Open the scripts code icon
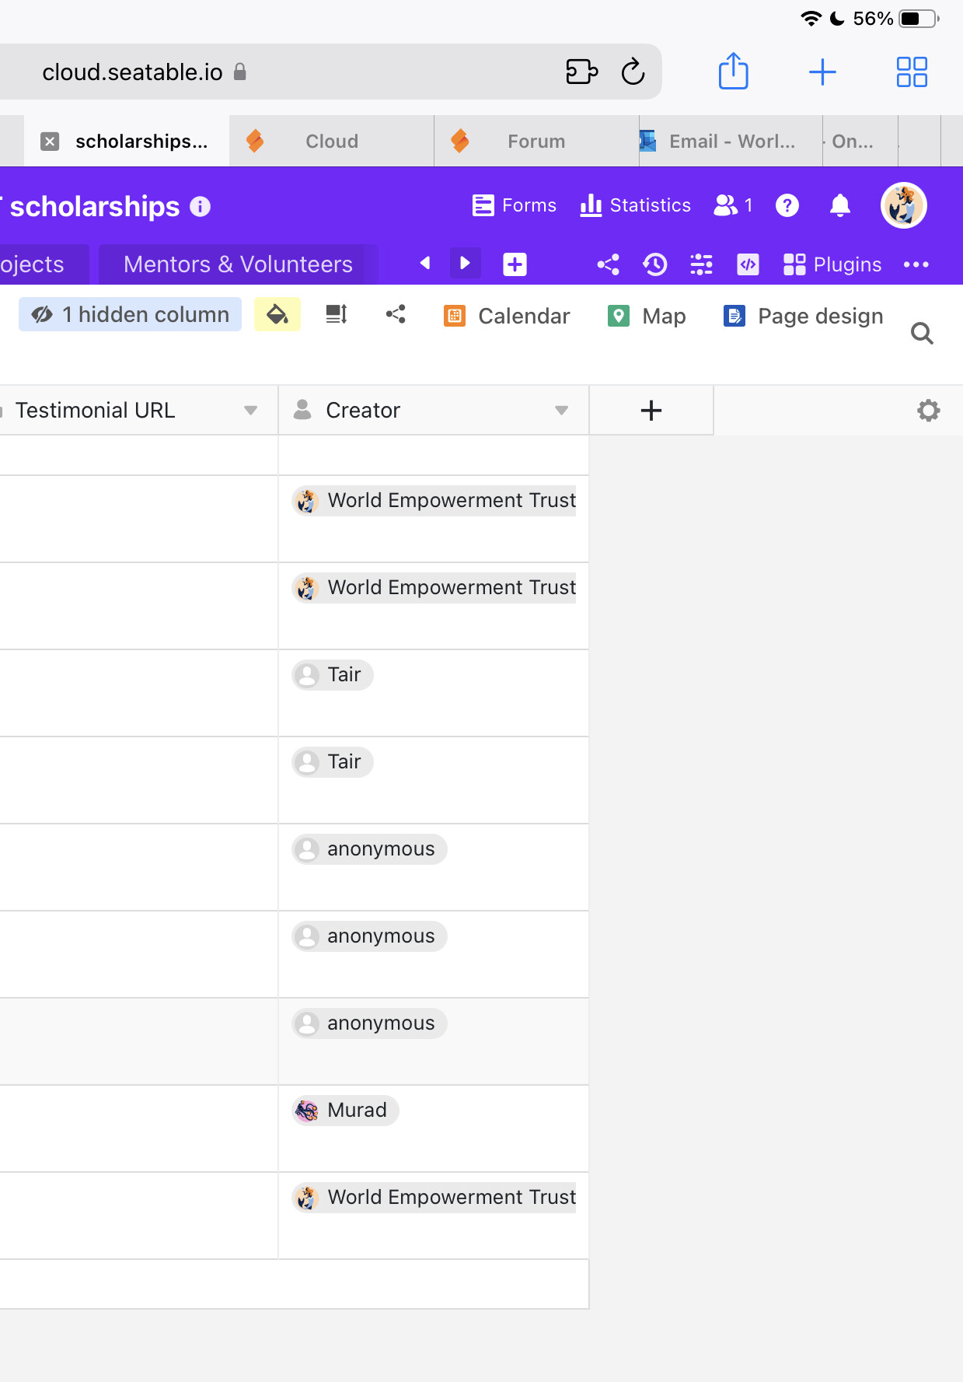The image size is (963, 1382). pos(748,264)
